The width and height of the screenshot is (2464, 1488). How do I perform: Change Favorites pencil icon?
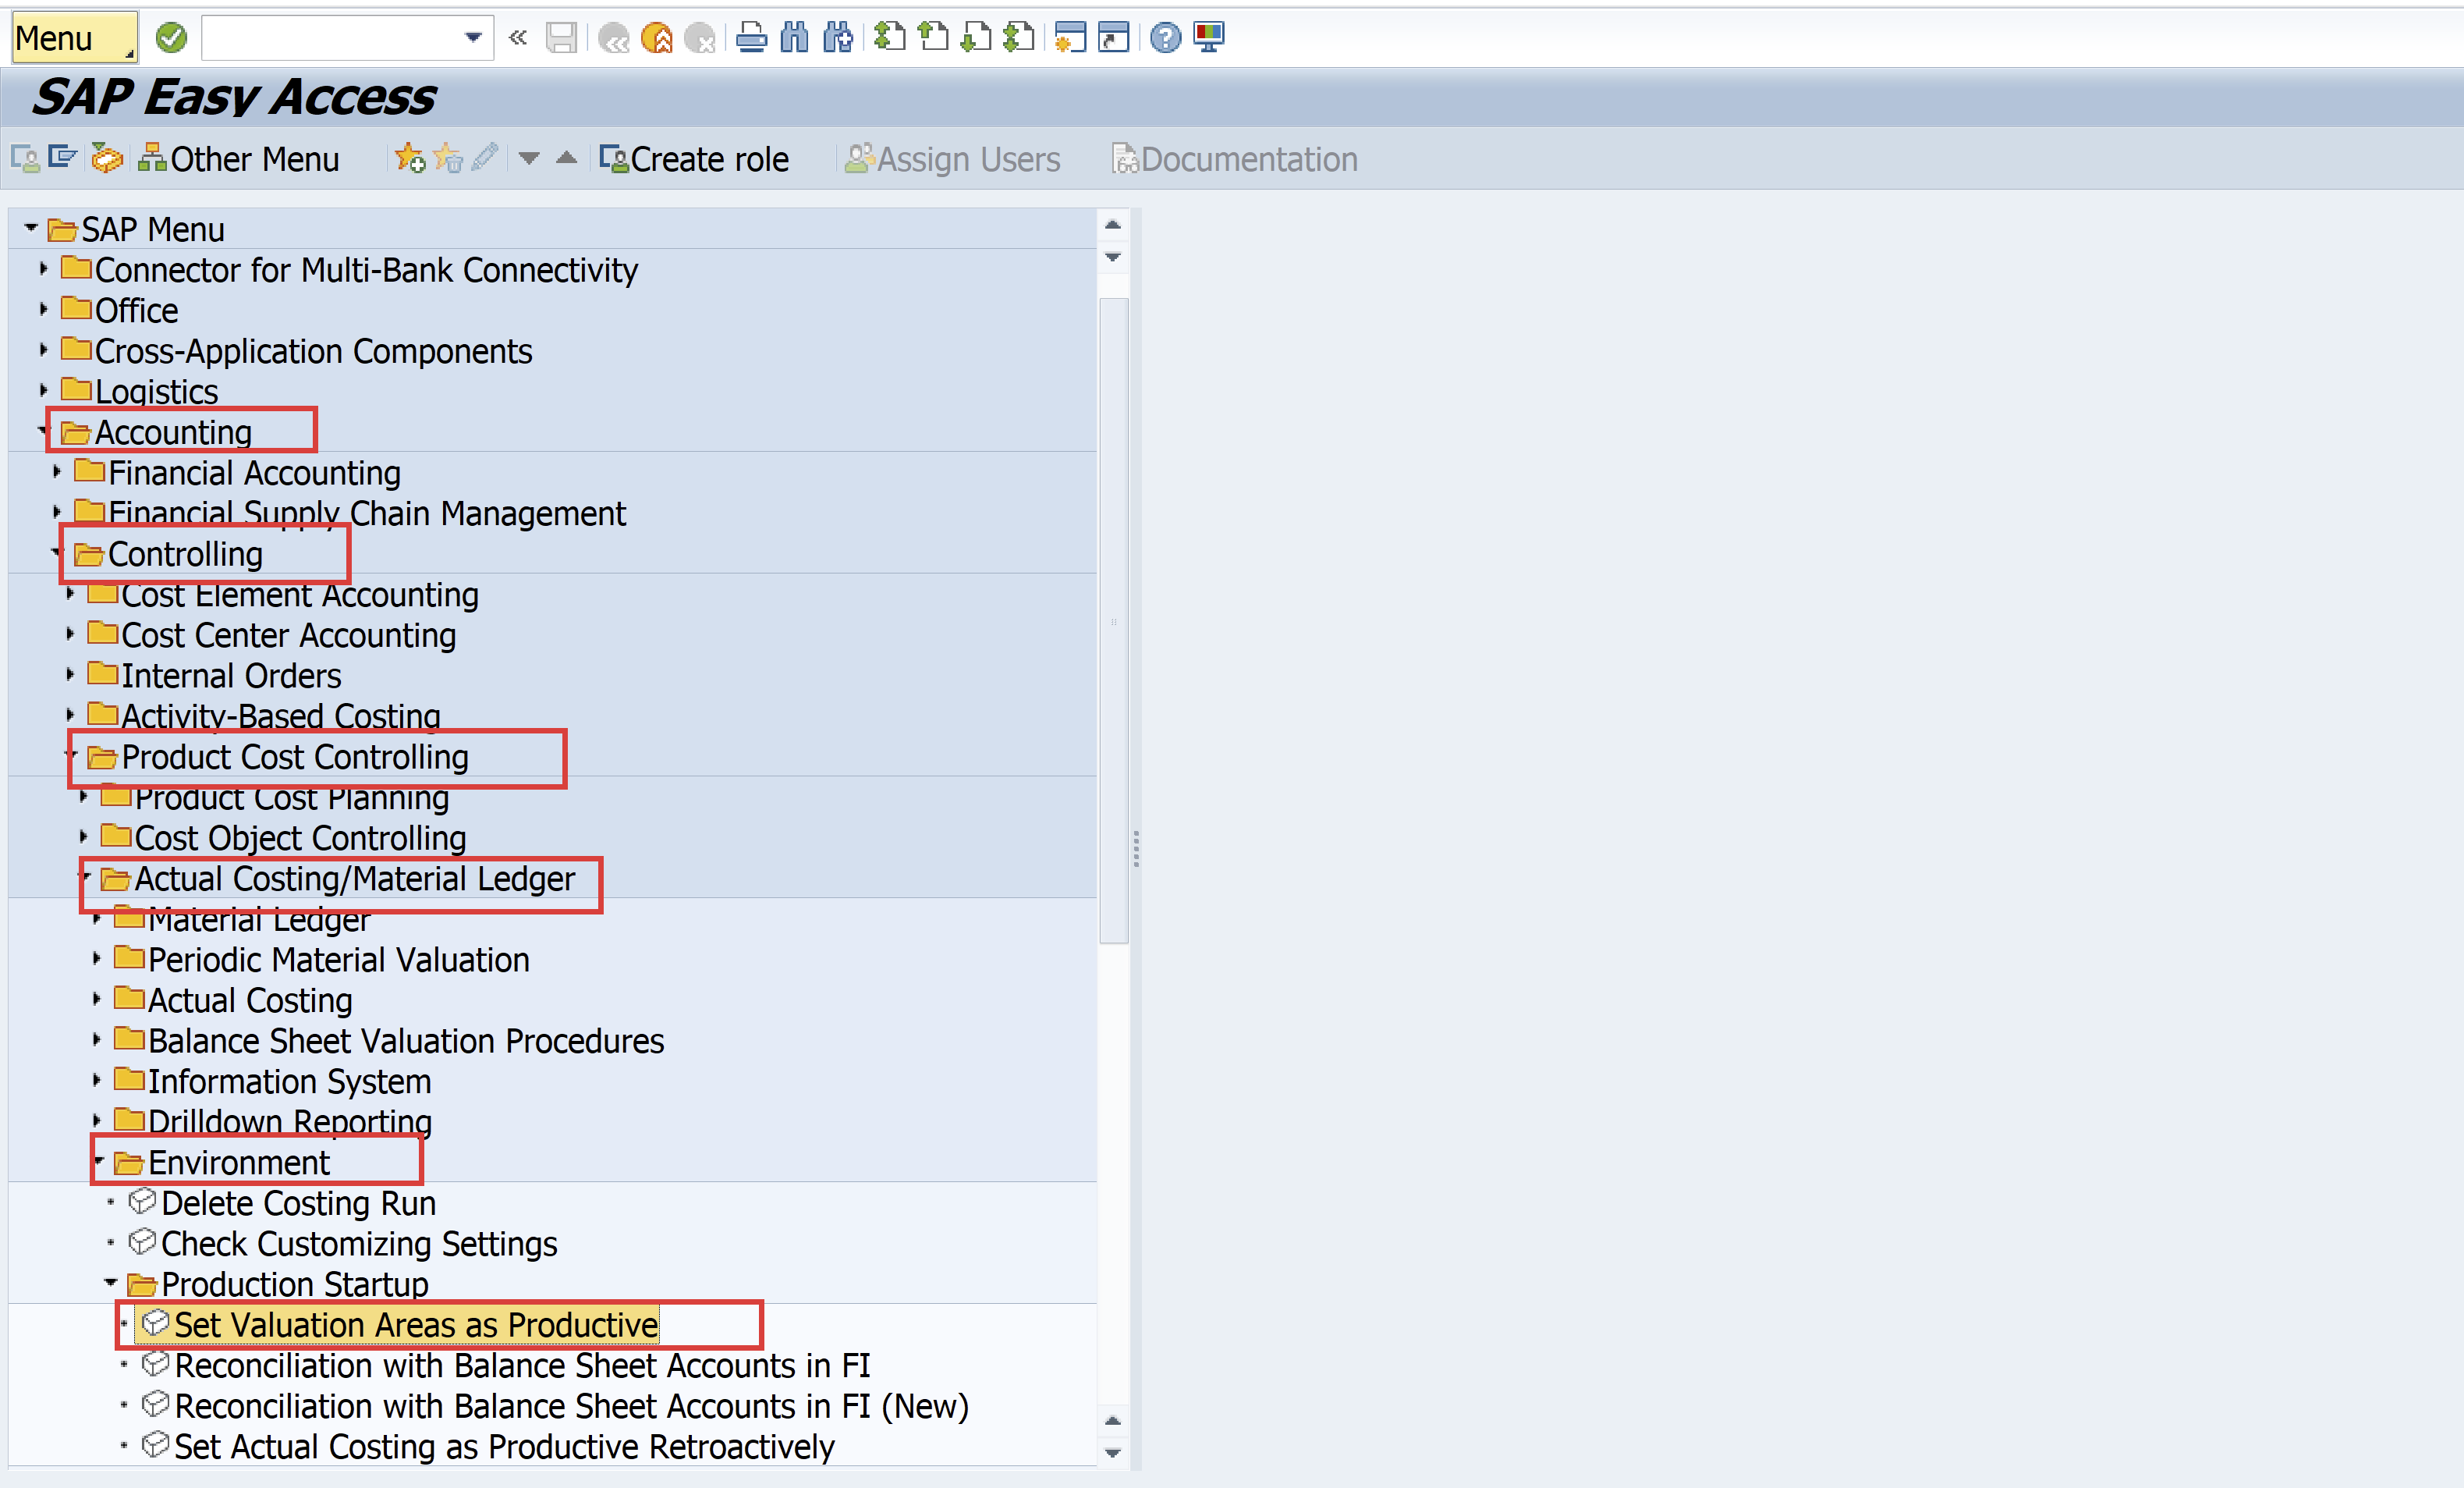485,157
